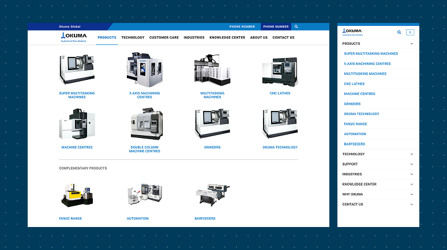
Task: Open the Grinders caption link in grid
Action: coord(212,147)
